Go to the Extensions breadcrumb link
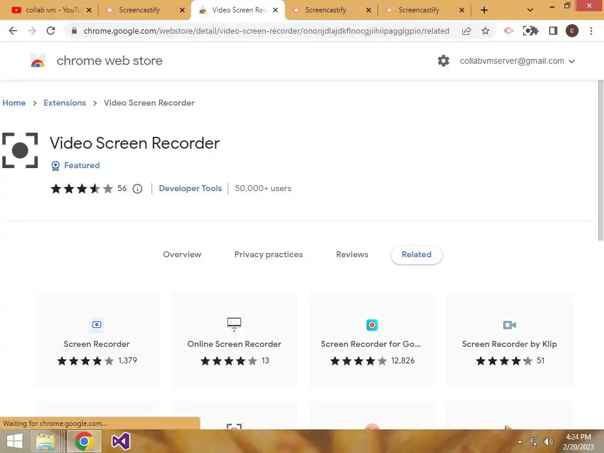Viewport: 604px width, 453px height. pos(65,103)
